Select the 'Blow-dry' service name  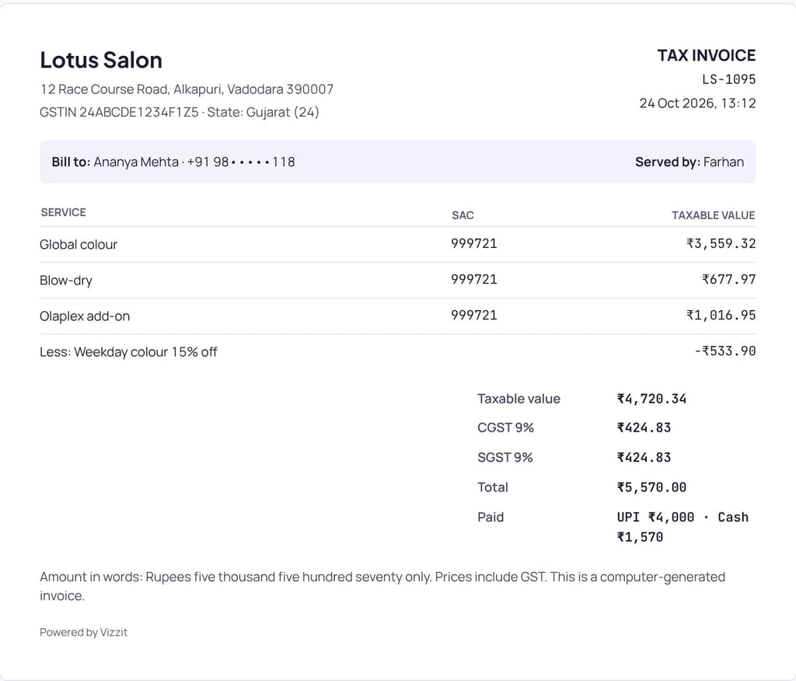coord(66,281)
